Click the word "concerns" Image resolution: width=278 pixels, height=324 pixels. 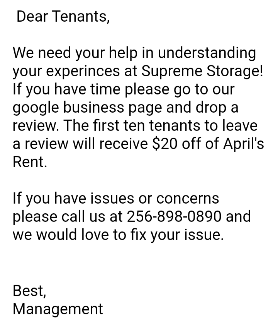point(187,198)
